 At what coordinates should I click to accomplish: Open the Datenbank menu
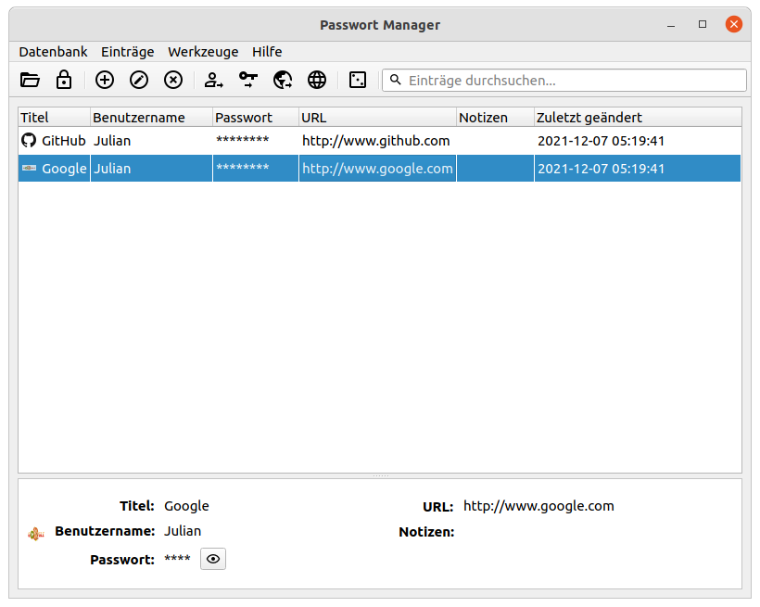pos(54,52)
